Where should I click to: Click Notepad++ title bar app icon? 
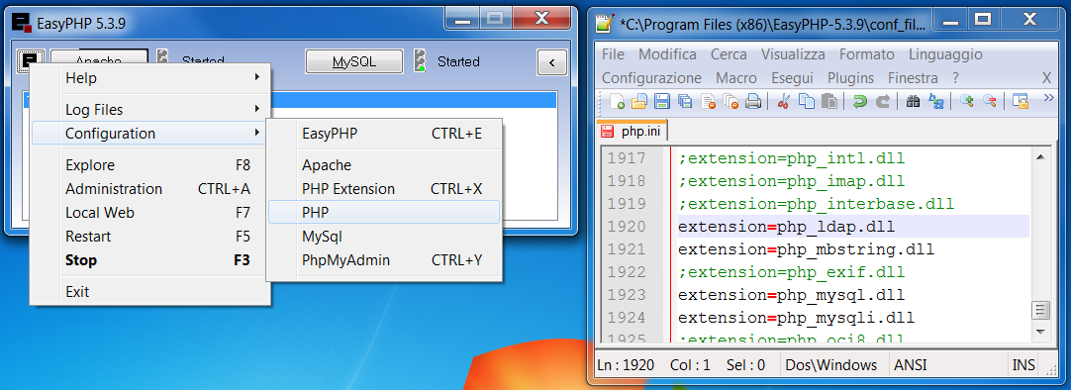click(x=605, y=24)
